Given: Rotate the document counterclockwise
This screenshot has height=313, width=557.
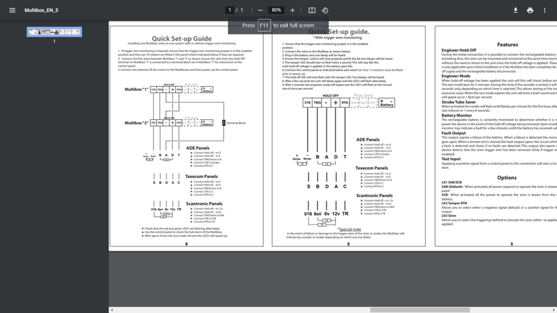Looking at the screenshot, I should point(325,10).
